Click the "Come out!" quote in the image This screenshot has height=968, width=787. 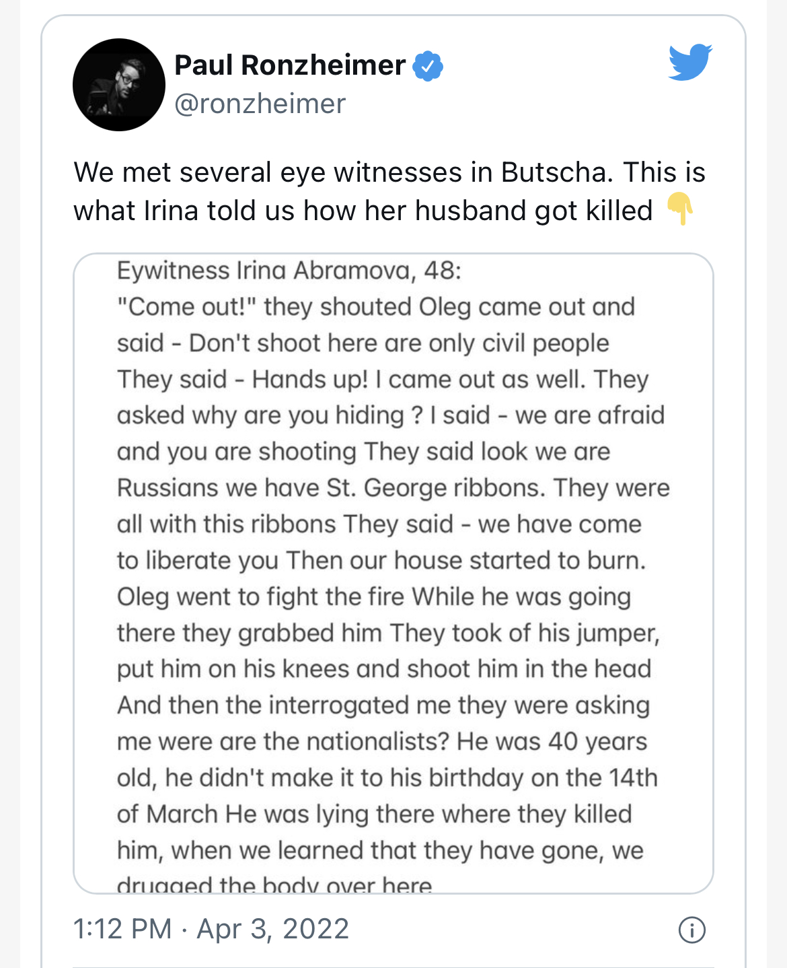point(187,307)
